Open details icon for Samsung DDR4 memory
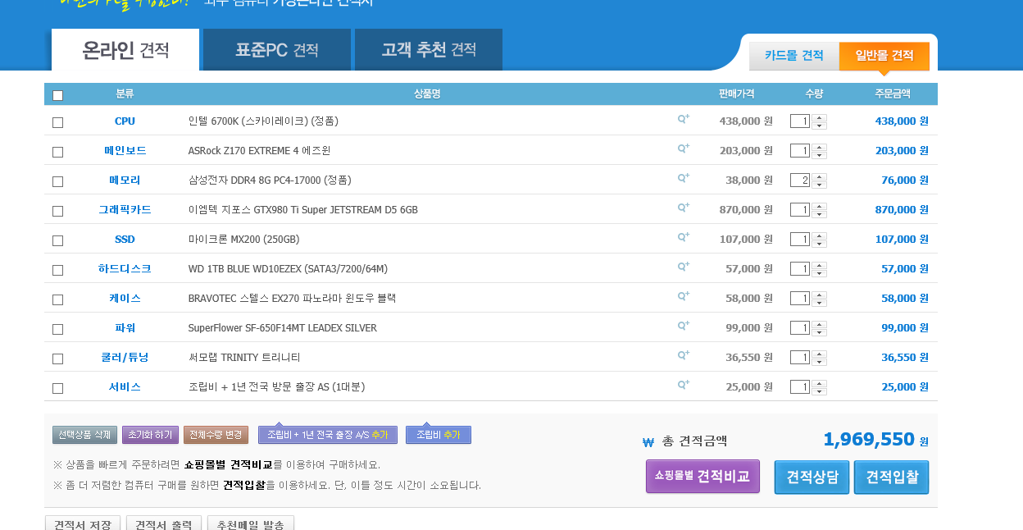The height and width of the screenshot is (530, 1023). 683,179
